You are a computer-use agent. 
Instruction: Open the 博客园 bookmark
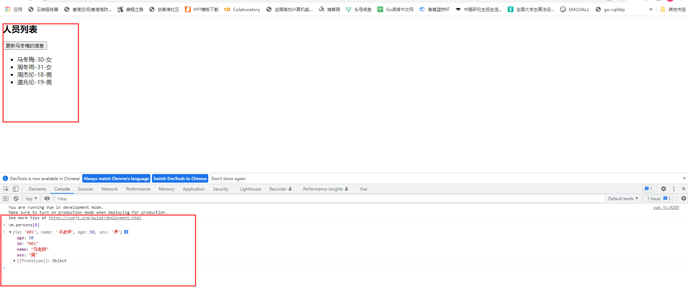329,9
